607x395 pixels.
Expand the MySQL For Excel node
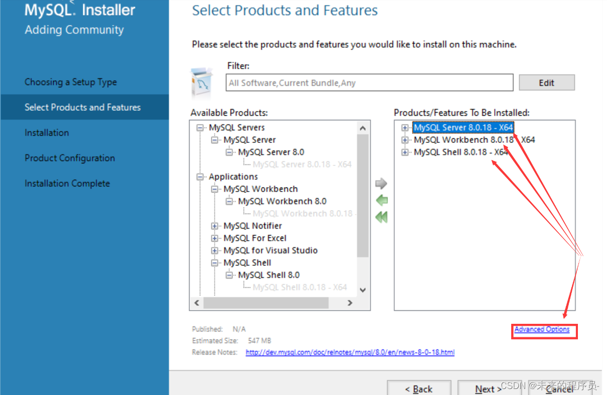[x=215, y=238]
